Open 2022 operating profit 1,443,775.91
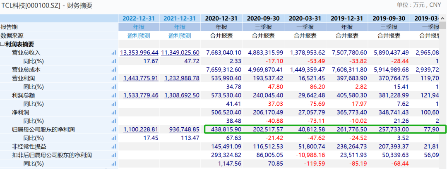The width and height of the screenshot is (447, 169). (141, 78)
